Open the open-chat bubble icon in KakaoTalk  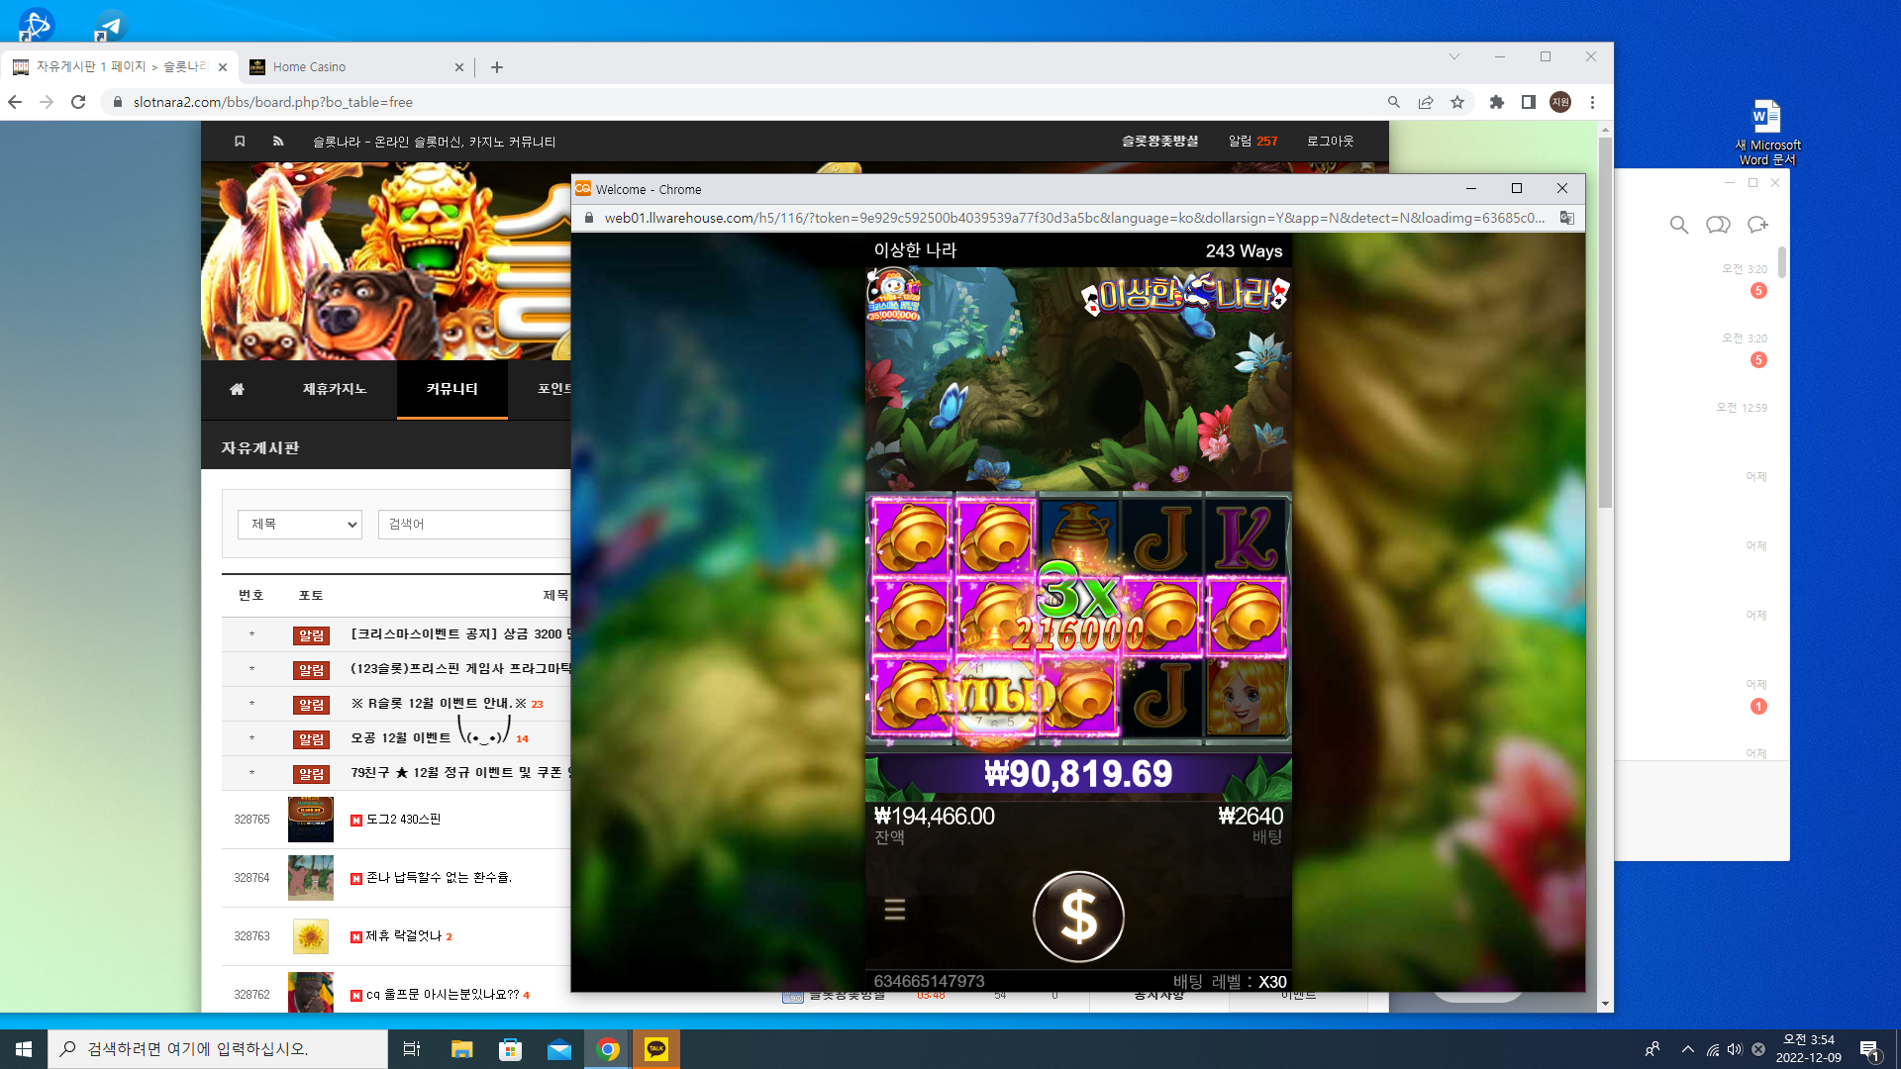[x=1718, y=225]
